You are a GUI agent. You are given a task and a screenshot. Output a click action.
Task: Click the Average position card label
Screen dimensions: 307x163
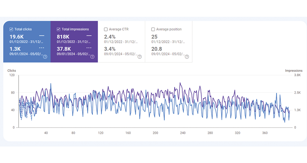pyautogui.click(x=169, y=29)
